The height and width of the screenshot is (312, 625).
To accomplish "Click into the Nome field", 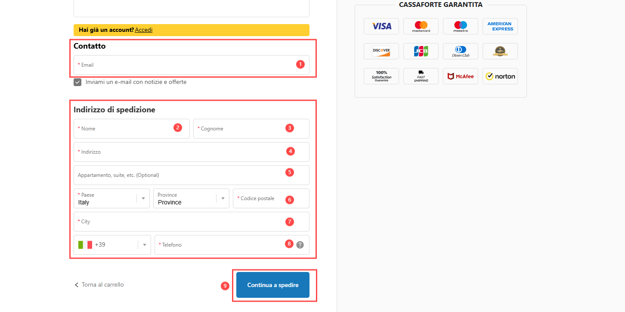I will [125, 129].
